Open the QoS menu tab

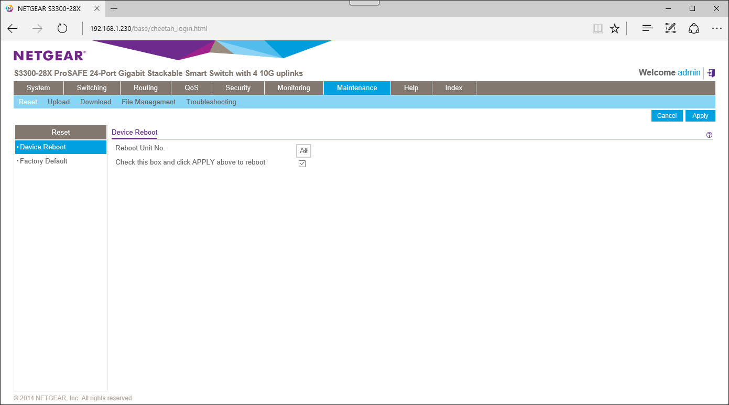pyautogui.click(x=192, y=88)
